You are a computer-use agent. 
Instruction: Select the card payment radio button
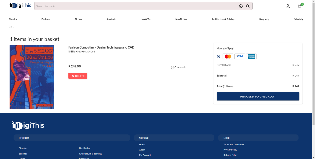(x=219, y=56)
